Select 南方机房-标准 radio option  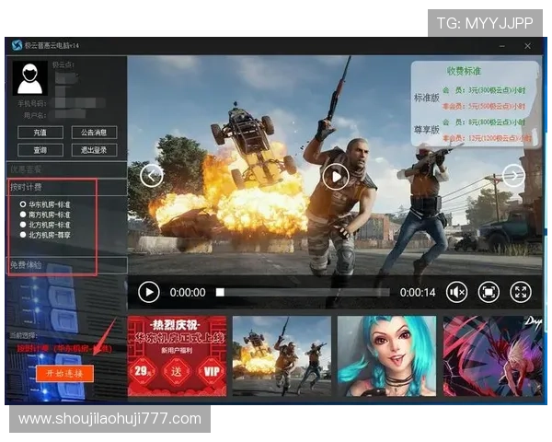point(23,215)
